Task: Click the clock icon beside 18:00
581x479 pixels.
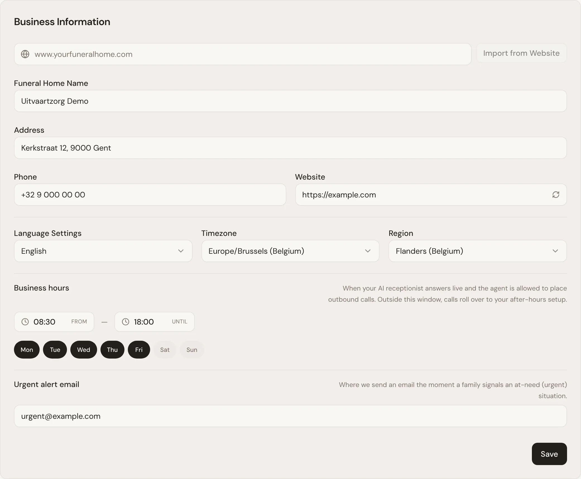Action: pyautogui.click(x=126, y=322)
